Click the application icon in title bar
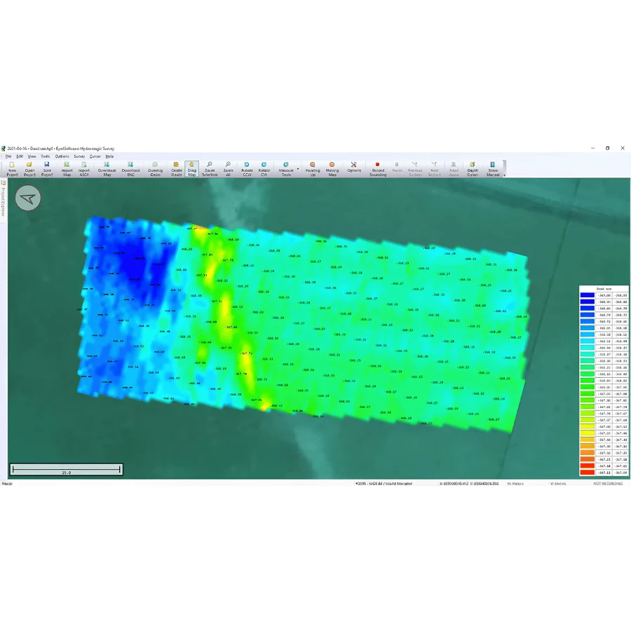This screenshot has width=631, height=631. pyautogui.click(x=4, y=149)
